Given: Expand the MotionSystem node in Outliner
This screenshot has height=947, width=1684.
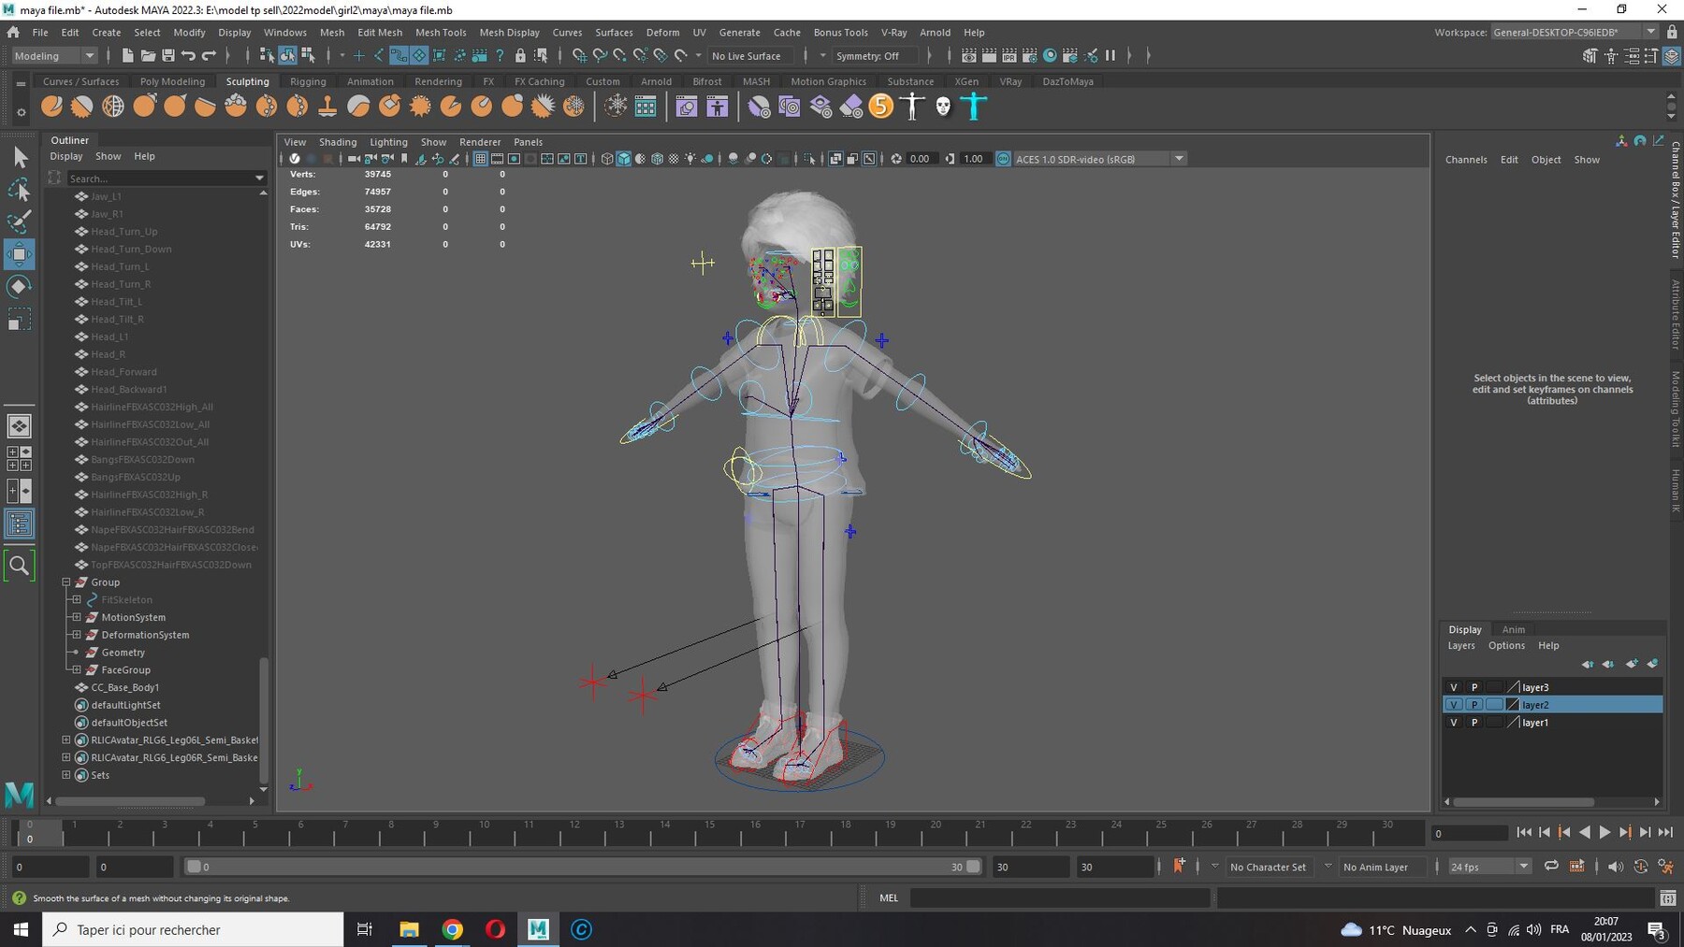Looking at the screenshot, I should coord(77,617).
